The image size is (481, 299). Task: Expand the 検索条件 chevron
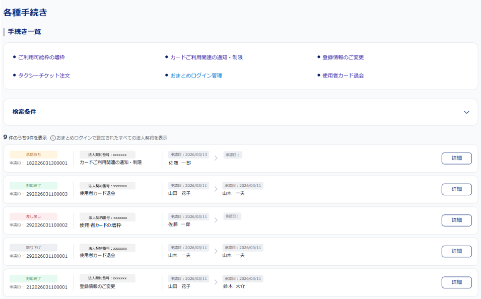(x=466, y=112)
